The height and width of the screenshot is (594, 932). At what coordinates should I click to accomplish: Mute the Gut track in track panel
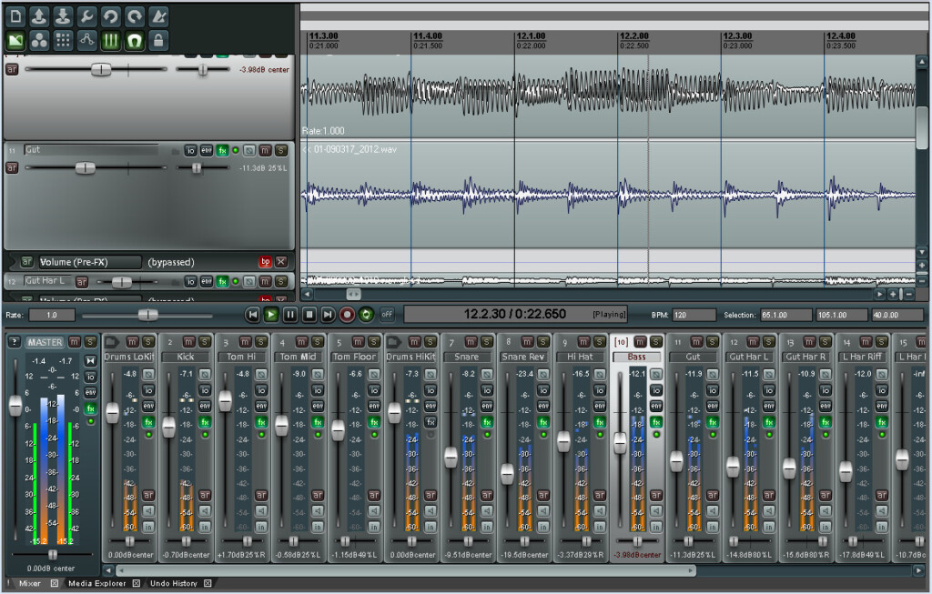264,150
